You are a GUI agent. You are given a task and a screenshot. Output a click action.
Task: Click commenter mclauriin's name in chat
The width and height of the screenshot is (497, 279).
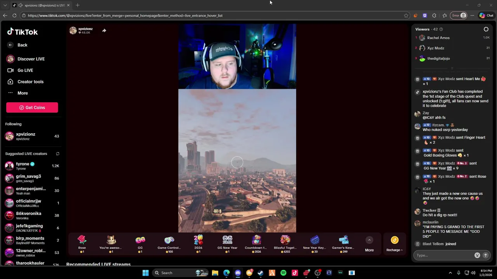point(430,222)
